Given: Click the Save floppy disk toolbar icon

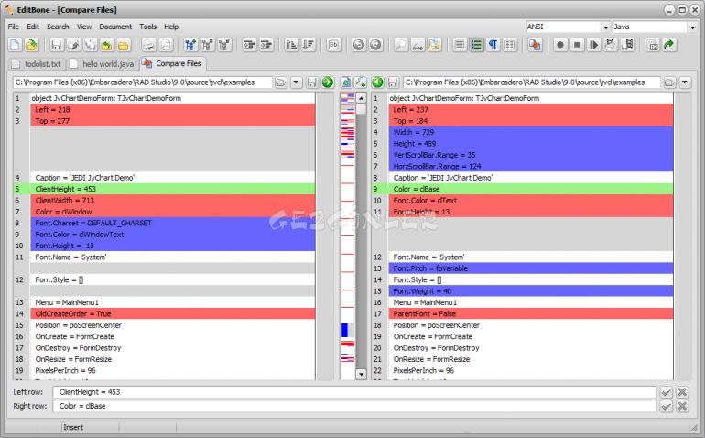Looking at the screenshot, I should tap(56, 45).
